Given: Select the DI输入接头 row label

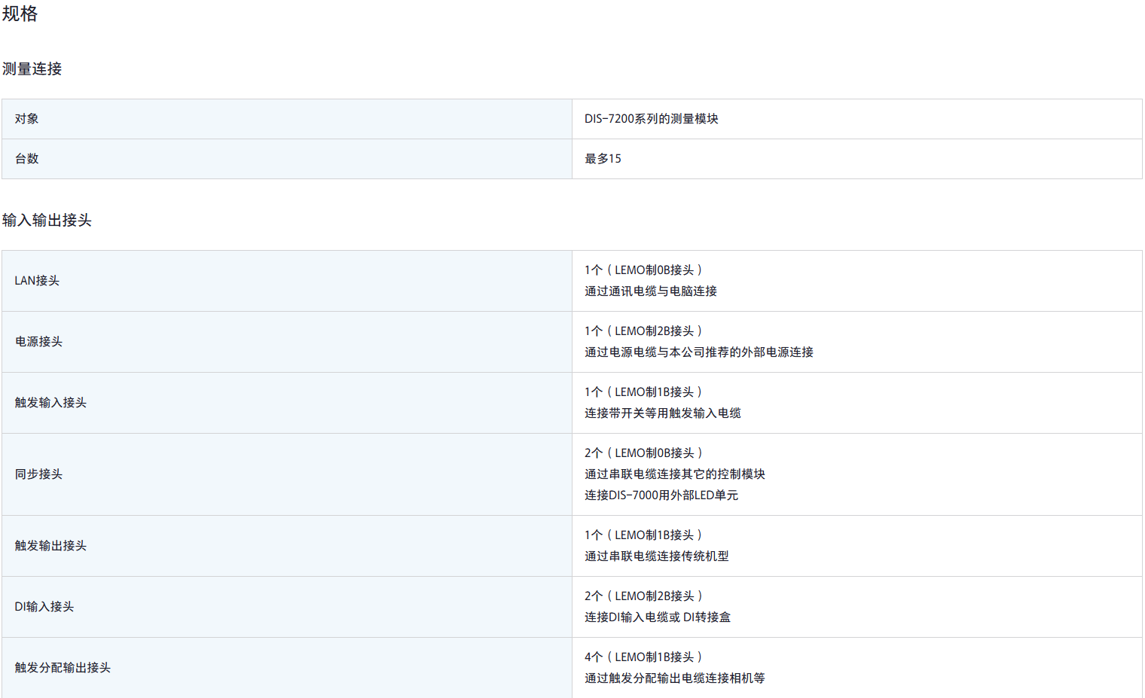Looking at the screenshot, I should 44,607.
